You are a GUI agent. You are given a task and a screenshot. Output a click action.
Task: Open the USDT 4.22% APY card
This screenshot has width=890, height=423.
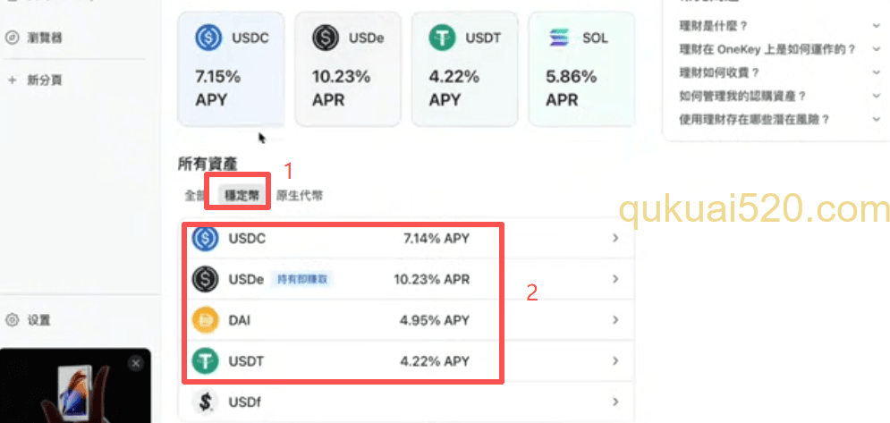point(465,69)
